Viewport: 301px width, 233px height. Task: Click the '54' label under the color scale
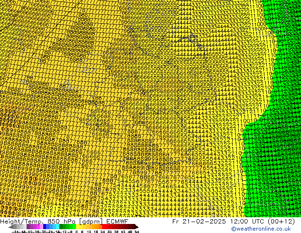click(x=137, y=232)
